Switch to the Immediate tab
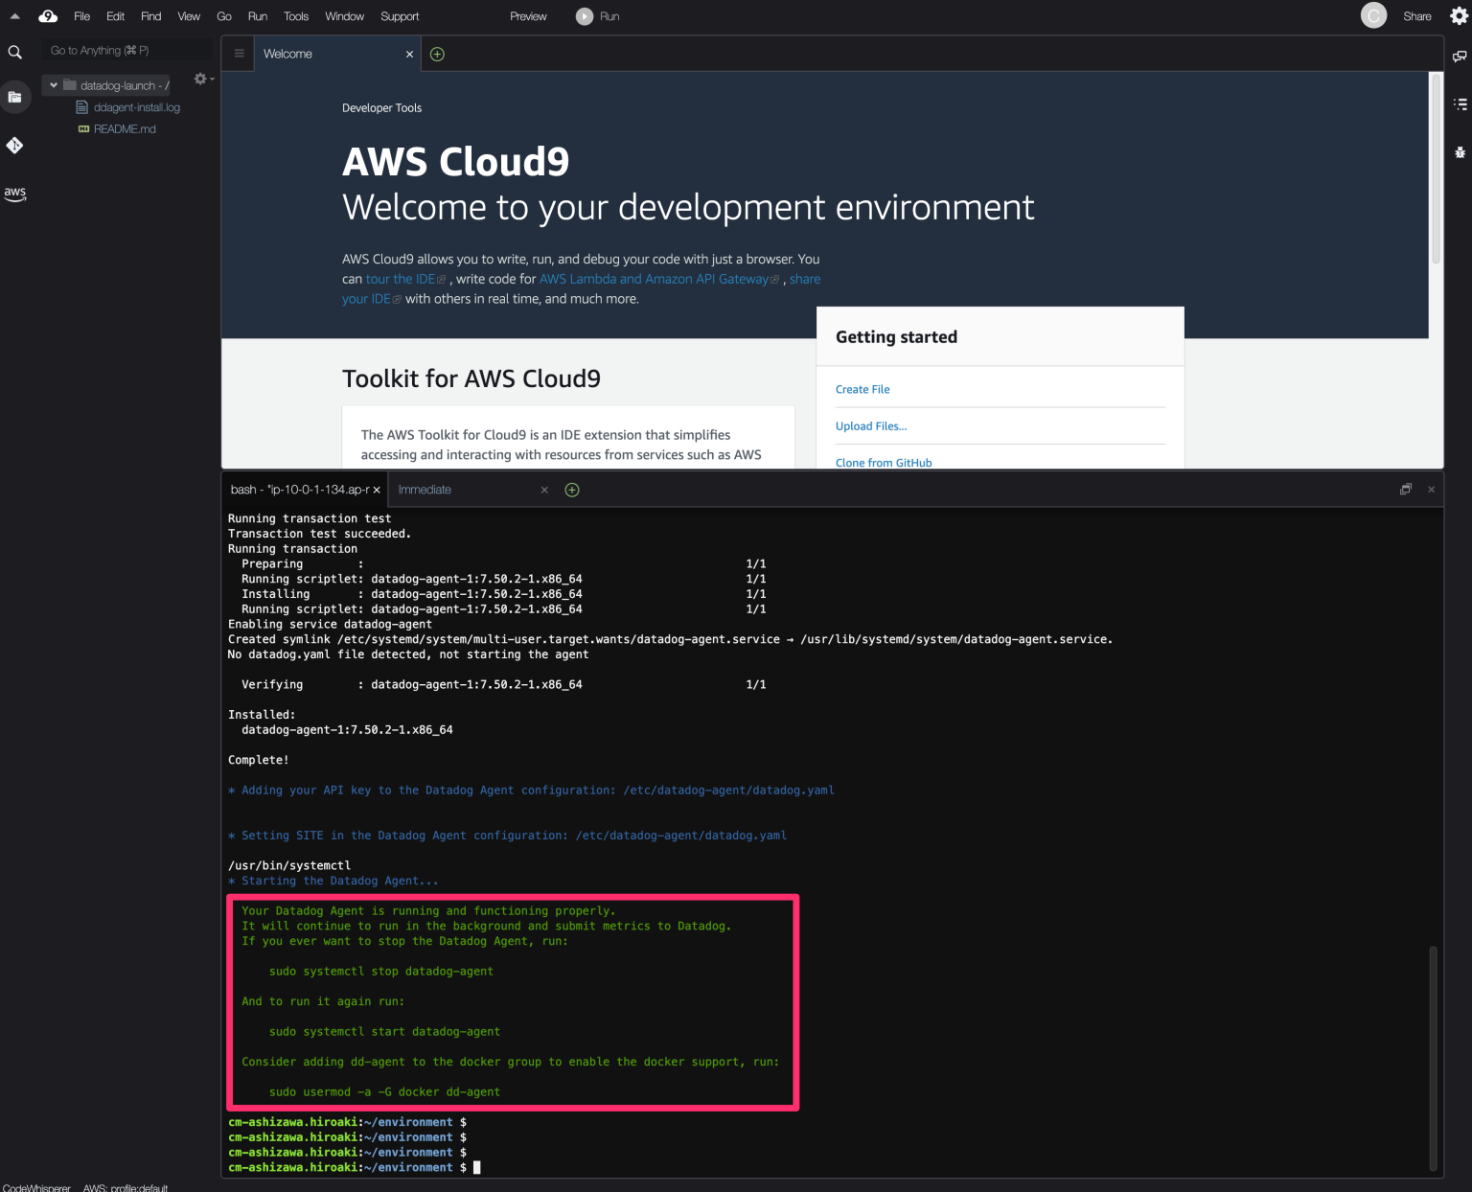This screenshot has width=1472, height=1192. coord(425,490)
